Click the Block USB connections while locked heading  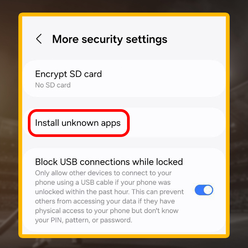(x=109, y=162)
